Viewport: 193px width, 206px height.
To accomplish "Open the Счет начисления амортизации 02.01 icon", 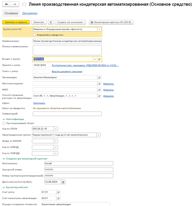I will click(x=58, y=198).
